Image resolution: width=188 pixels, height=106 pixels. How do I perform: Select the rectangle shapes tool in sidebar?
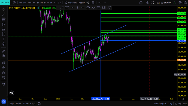pos(4,34)
